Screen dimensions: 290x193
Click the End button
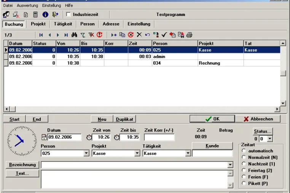coord(37,119)
